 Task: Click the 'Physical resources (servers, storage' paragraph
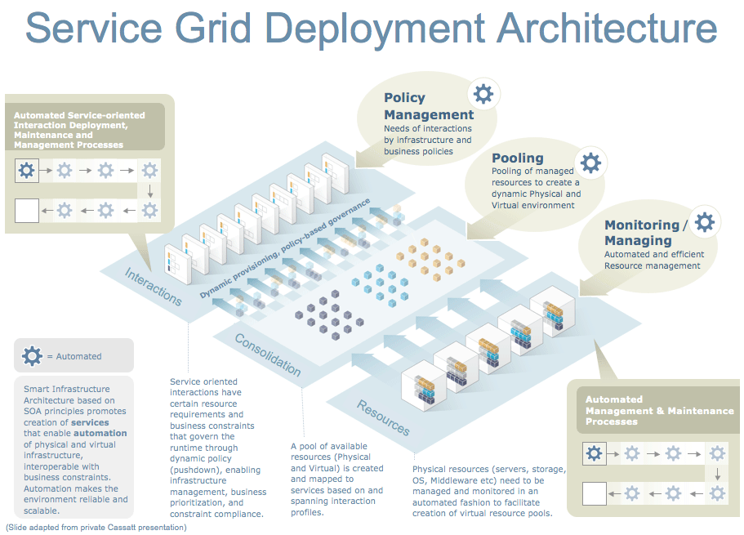(x=489, y=492)
